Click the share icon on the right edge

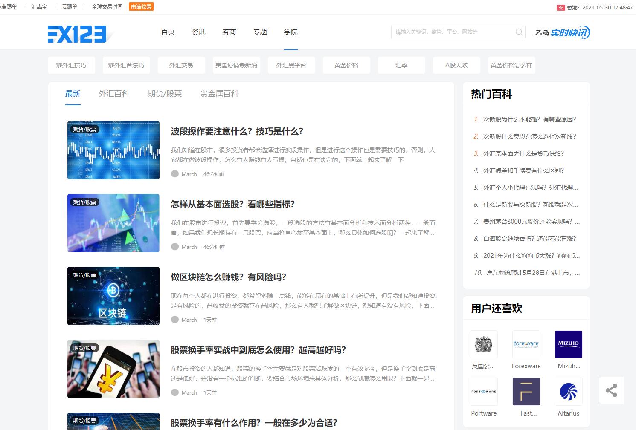click(612, 390)
